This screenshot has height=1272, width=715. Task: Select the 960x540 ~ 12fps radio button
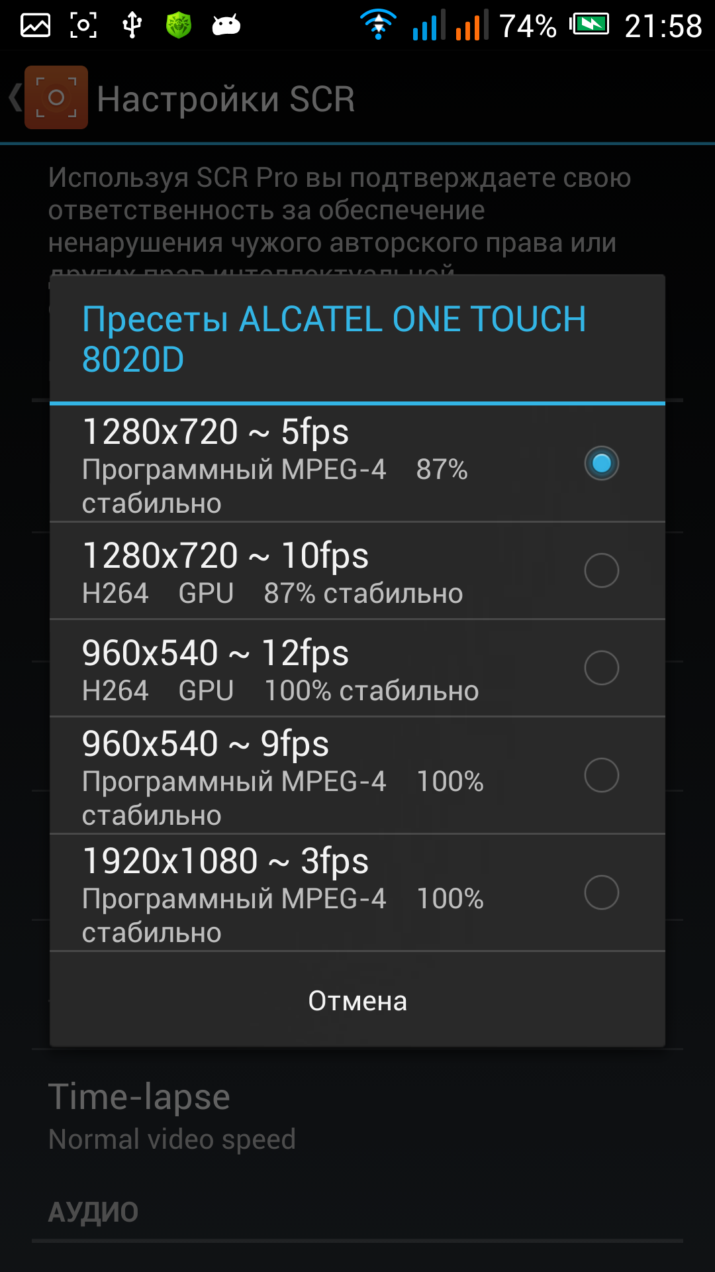pyautogui.click(x=601, y=668)
